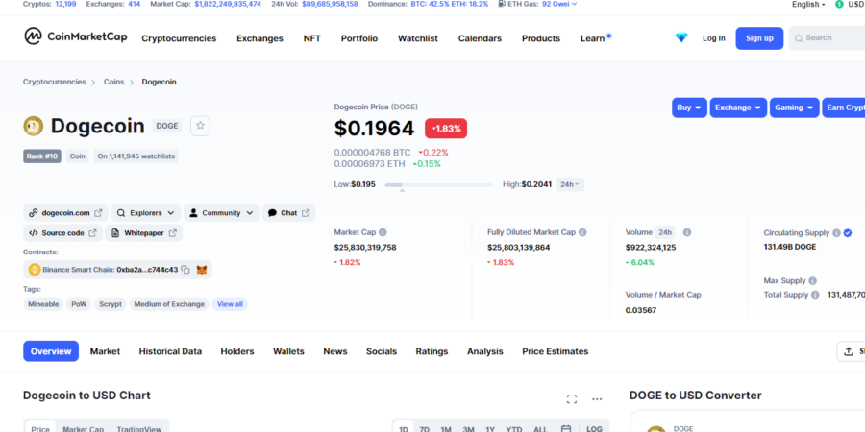This screenshot has width=865, height=432.
Task: Click the Circulating Supply info icon
Action: [x=836, y=233]
